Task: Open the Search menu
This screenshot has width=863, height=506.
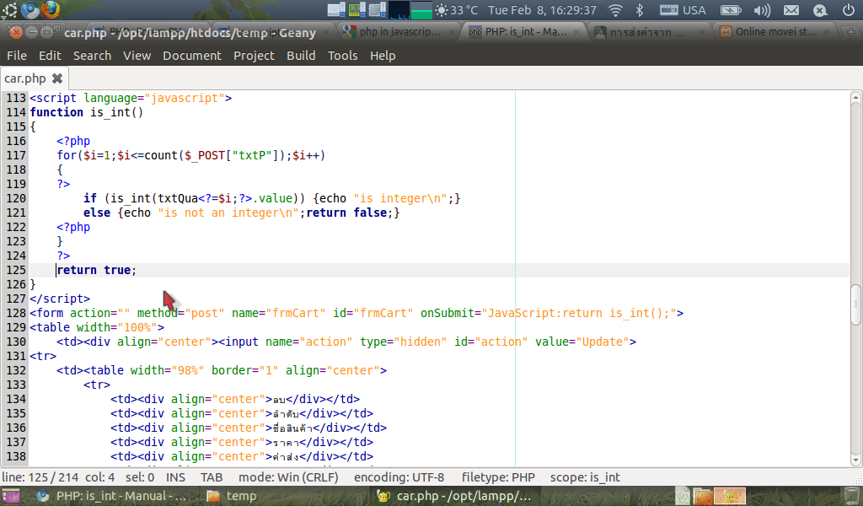Action: [92, 56]
